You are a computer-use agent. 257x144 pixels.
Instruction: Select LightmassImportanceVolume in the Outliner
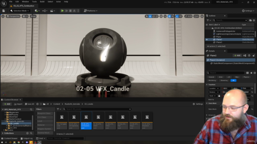tap(228, 34)
